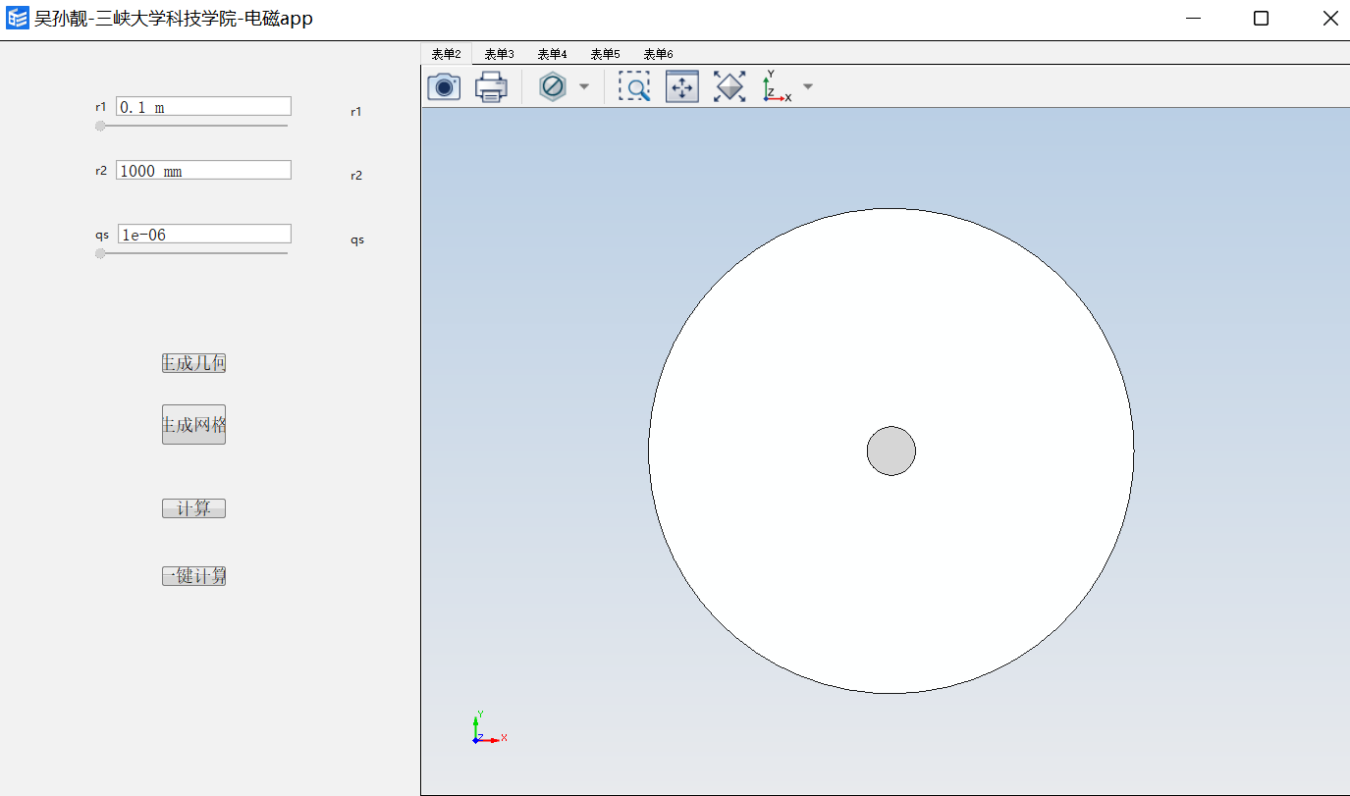Click the 一键计算 button
The width and height of the screenshot is (1350, 796).
[193, 576]
